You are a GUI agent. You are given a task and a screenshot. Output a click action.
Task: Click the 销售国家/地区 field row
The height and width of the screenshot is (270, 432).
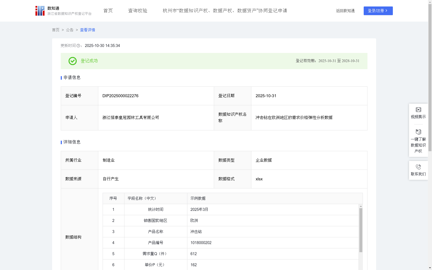pyautogui.click(x=231, y=221)
